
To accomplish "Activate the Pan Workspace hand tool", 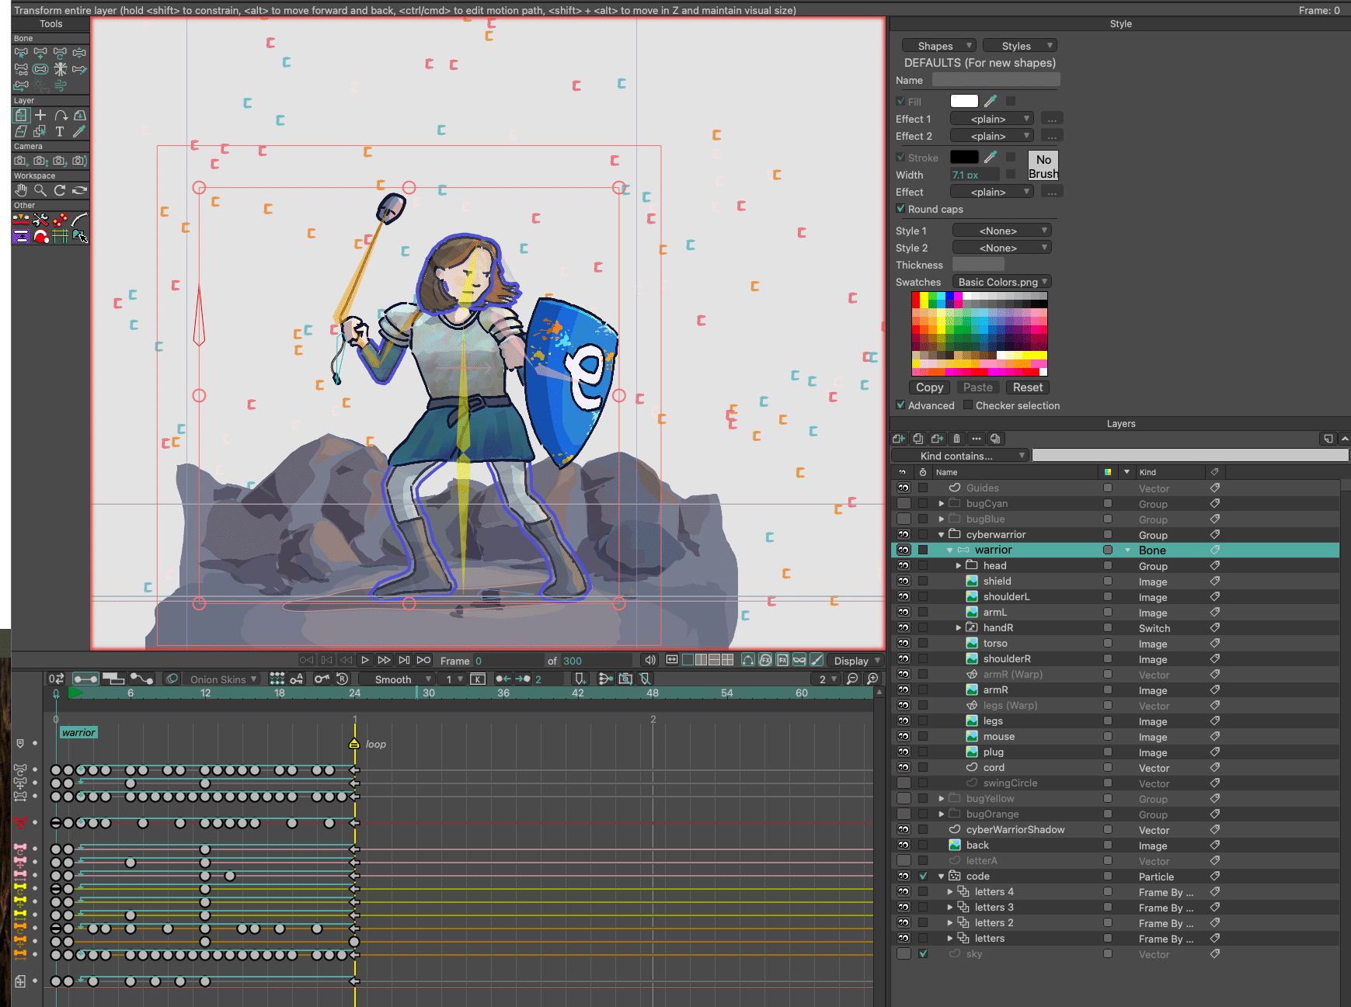I will (21, 190).
